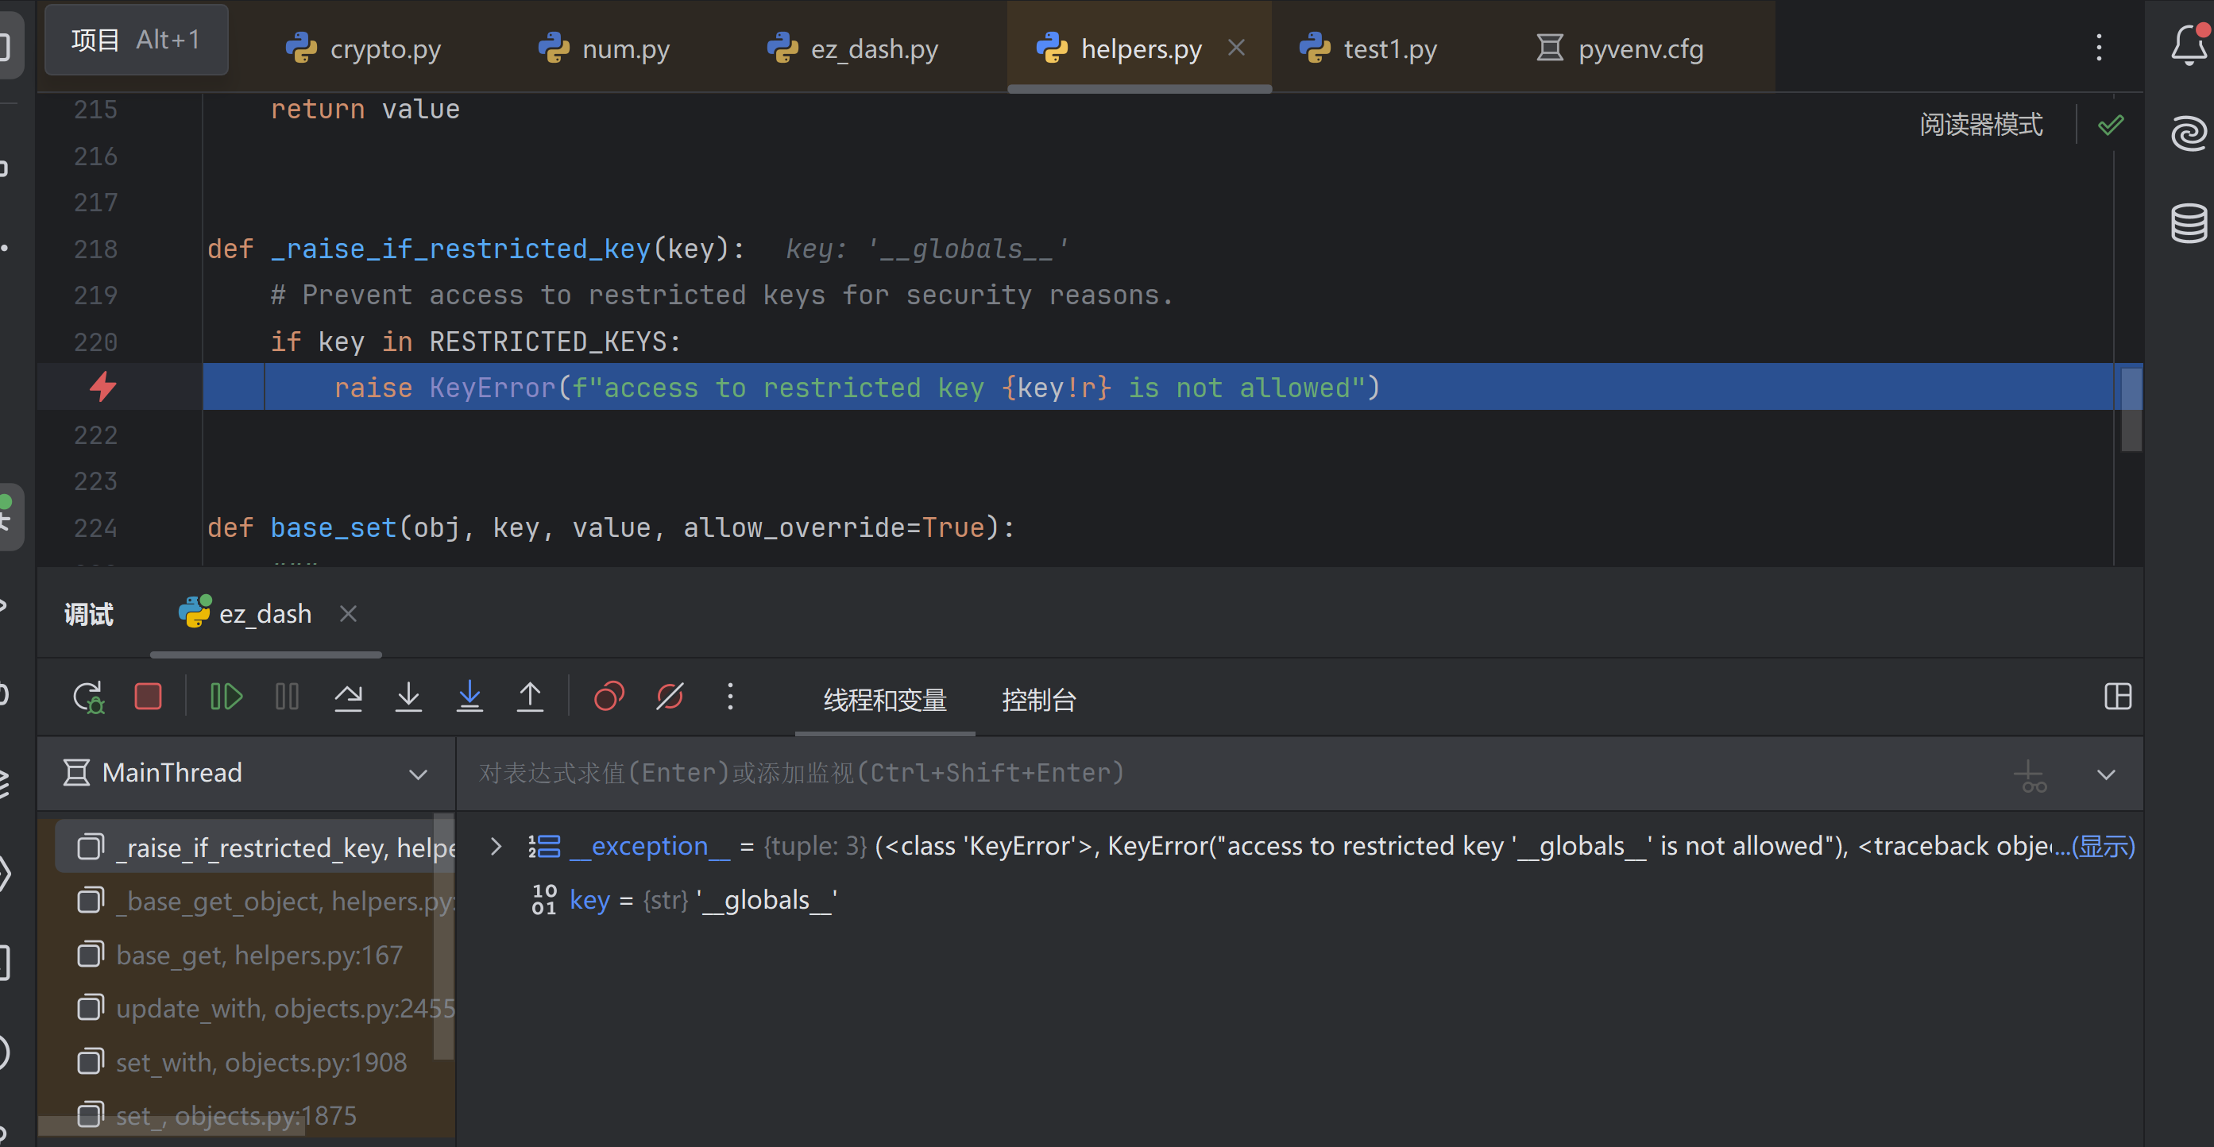Viewport: 2214px width, 1147px height.
Task: Select the set_with objects.py:1908 frame
Action: coord(254,1062)
